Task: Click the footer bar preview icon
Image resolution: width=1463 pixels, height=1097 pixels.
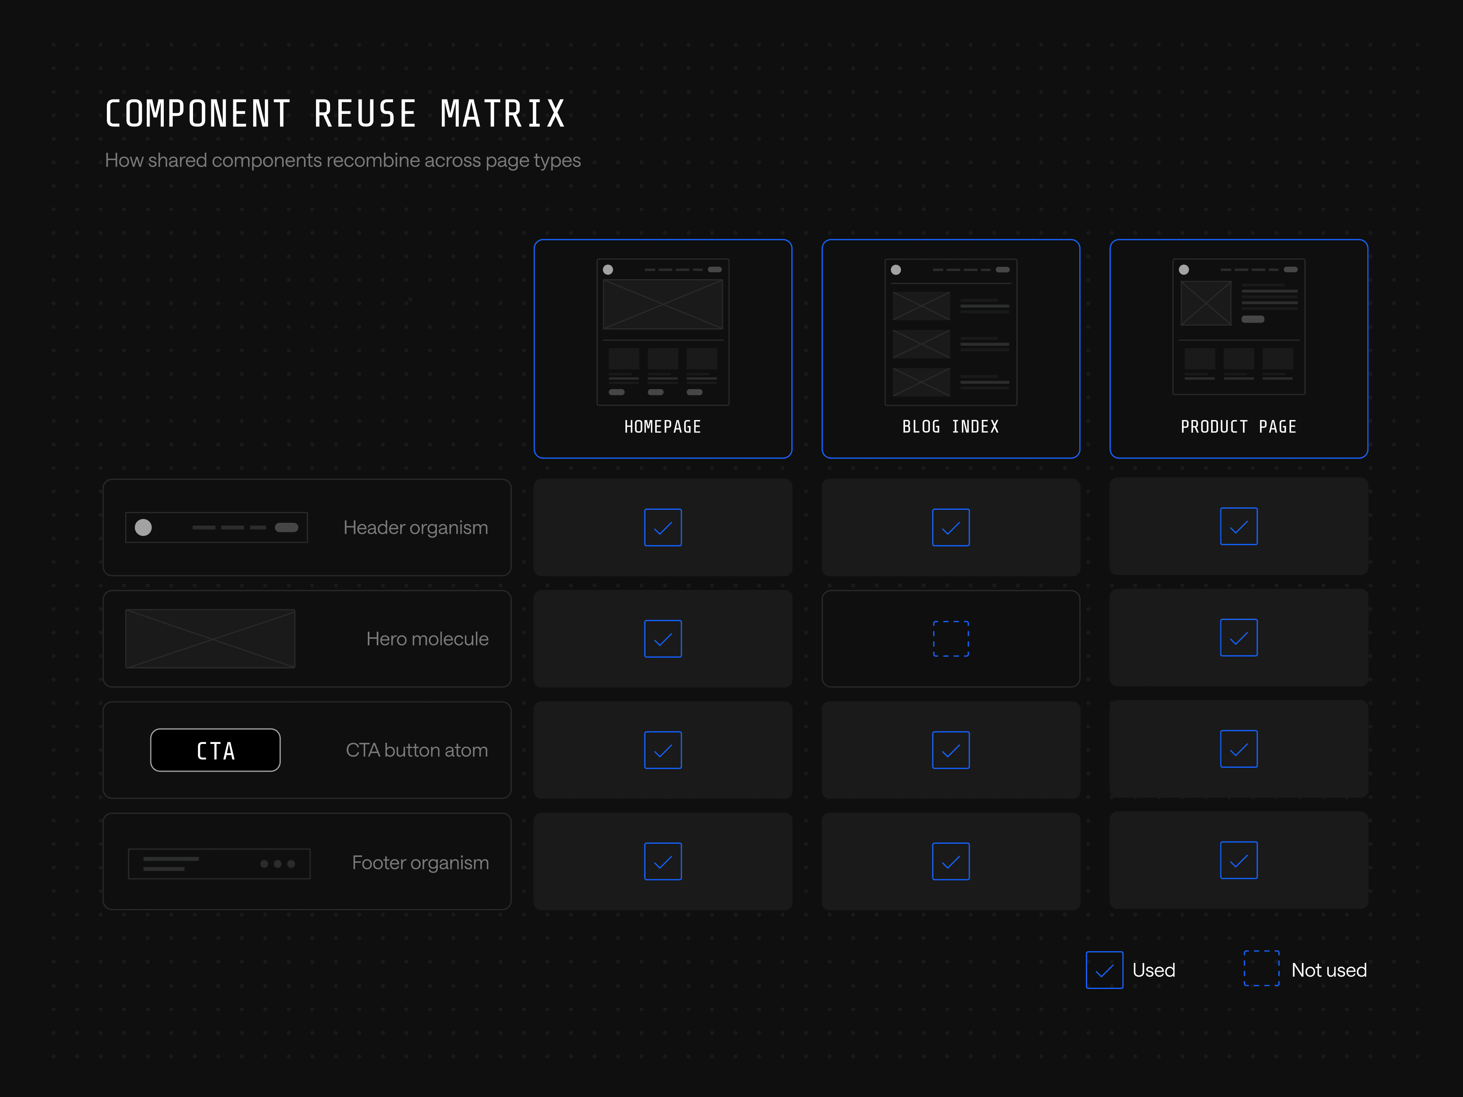Action: click(219, 863)
